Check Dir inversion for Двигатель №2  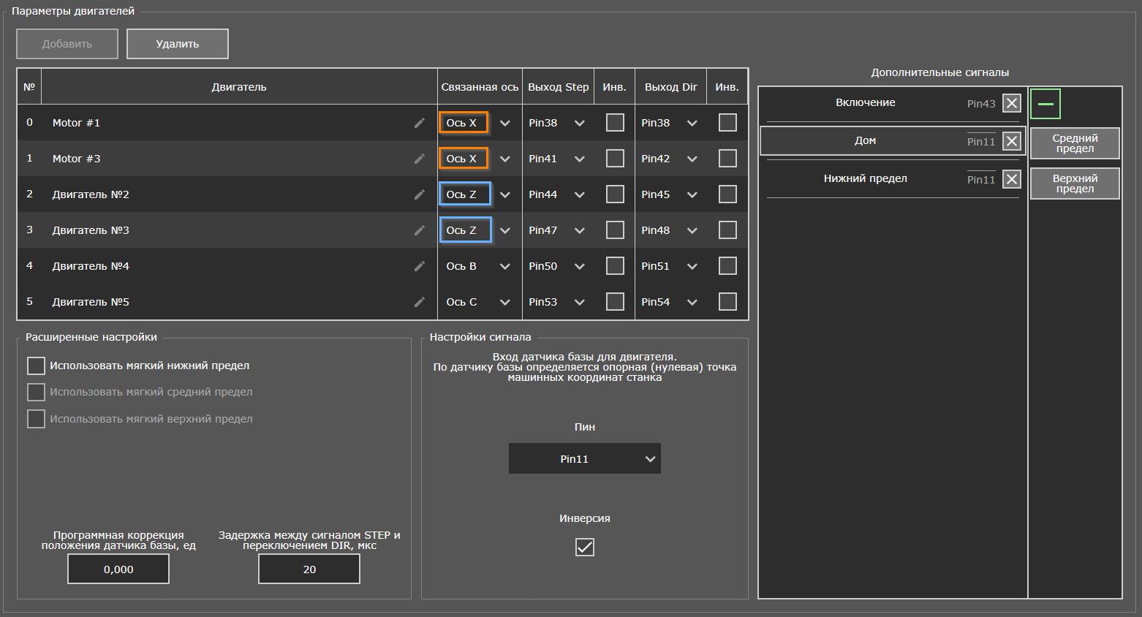[727, 194]
